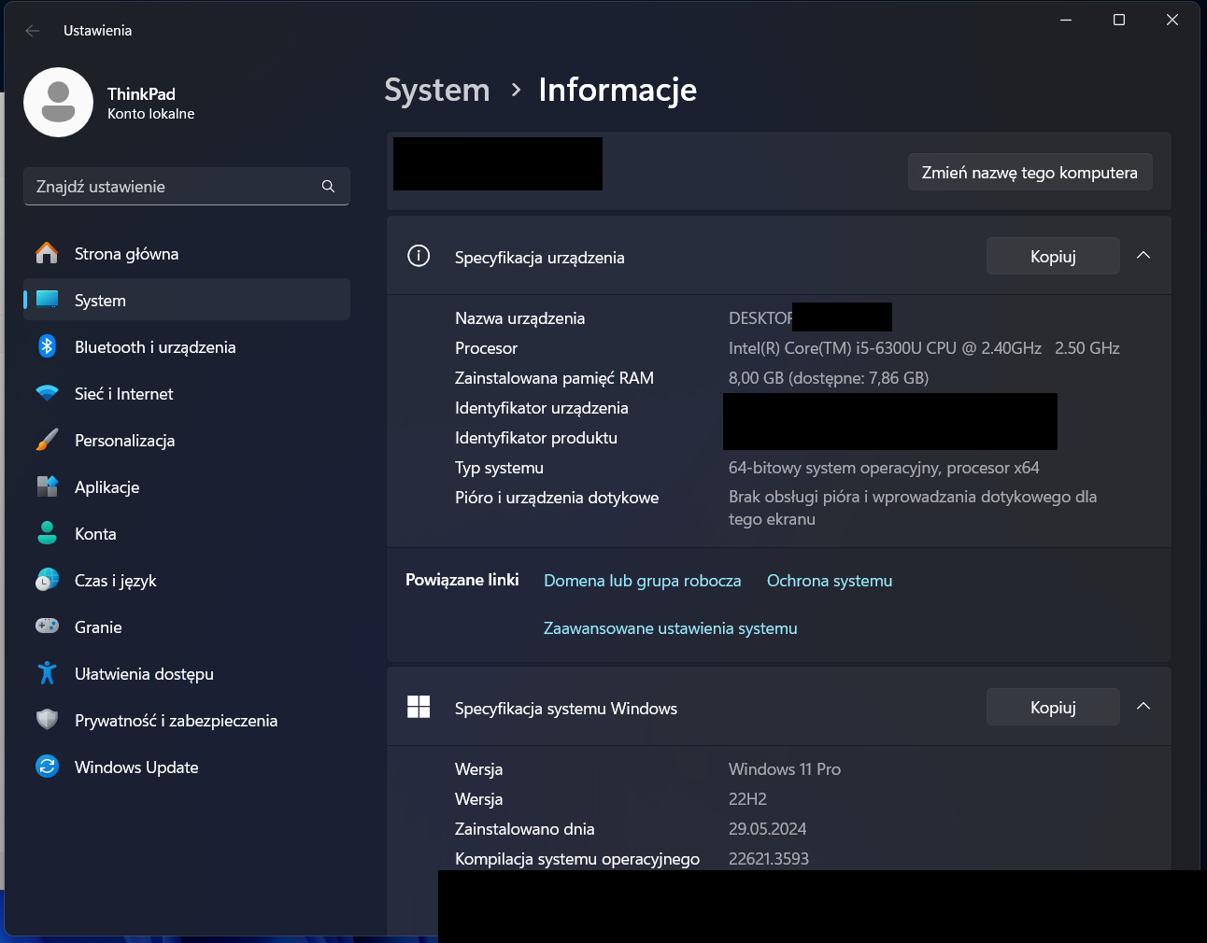Click the Aplikacje icon in sidebar
The height and width of the screenshot is (943, 1207).
(47, 486)
